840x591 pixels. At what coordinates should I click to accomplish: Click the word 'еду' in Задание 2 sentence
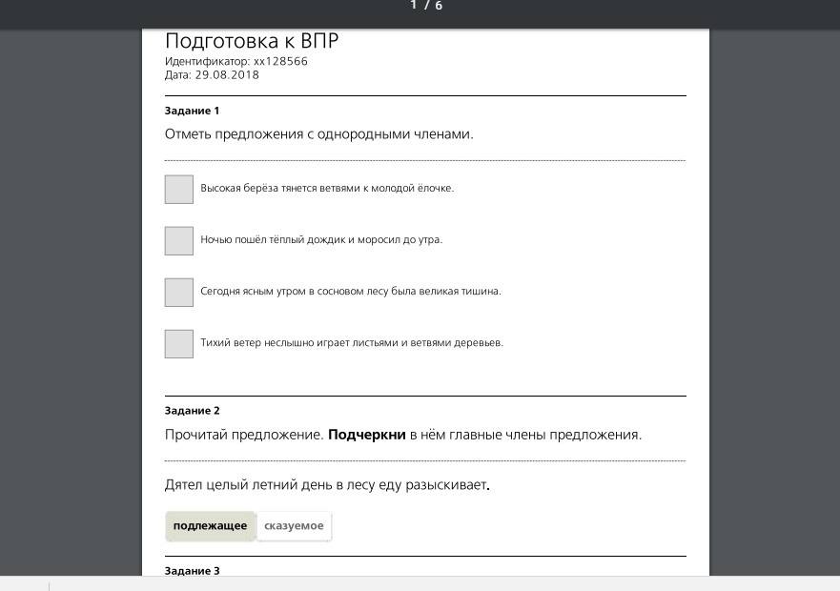[x=389, y=485]
